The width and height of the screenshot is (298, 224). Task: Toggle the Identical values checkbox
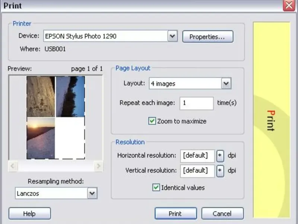tap(156, 187)
